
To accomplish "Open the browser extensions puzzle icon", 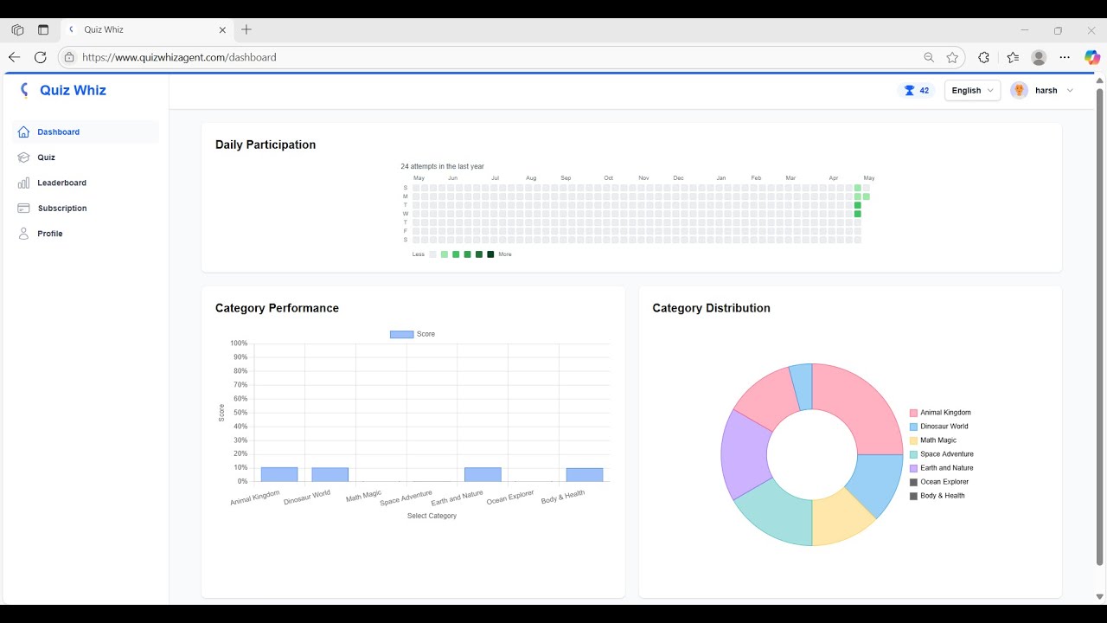I will point(983,57).
